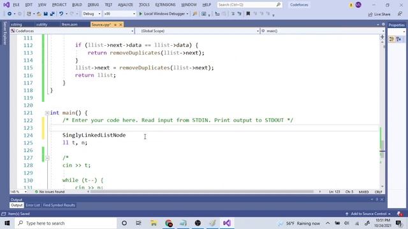Viewport: 408px width, 229px height.
Task: Open the Server Explorer side tab
Action: pyautogui.click(x=4, y=33)
